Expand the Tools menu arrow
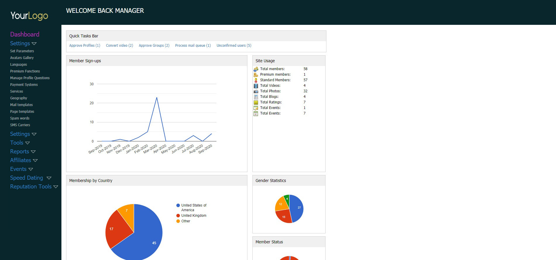 27,143
